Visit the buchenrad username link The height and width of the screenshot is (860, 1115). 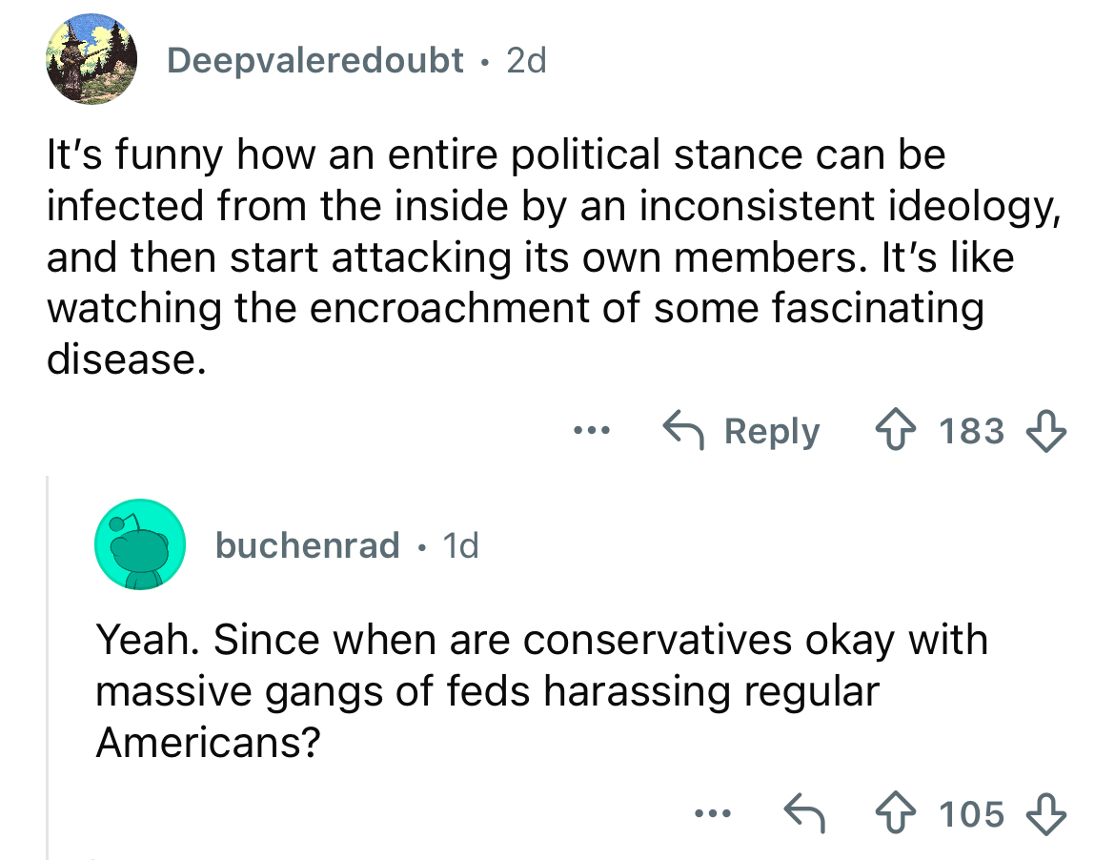coord(308,545)
